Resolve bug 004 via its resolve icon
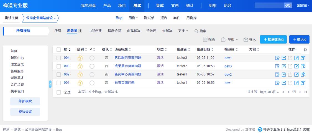 pos(284,58)
